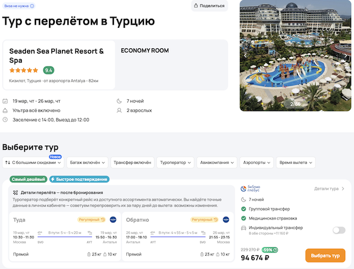354x269 pixels.
Task: Click the info icon beside 'Виза не нужна'
Action: 31,6
